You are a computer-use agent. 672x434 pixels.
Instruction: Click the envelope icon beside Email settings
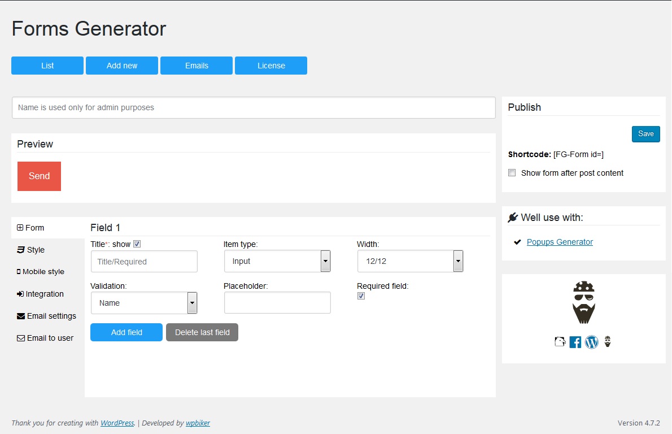coord(20,316)
